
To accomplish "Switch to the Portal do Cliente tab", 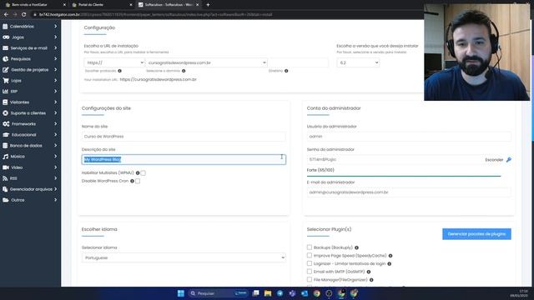I will pos(102,5).
